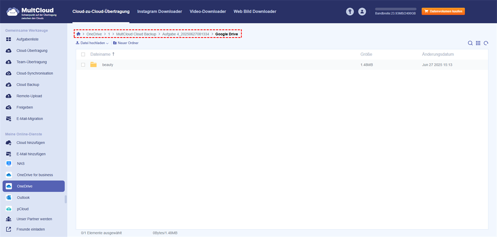Open the Video-Downloader tab
The height and width of the screenshot is (237, 497).
pyautogui.click(x=208, y=12)
